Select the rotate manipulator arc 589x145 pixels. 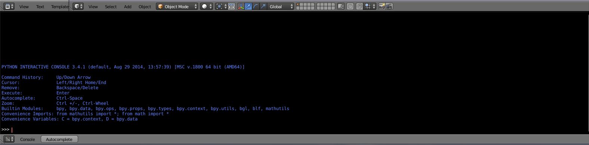(256, 6)
